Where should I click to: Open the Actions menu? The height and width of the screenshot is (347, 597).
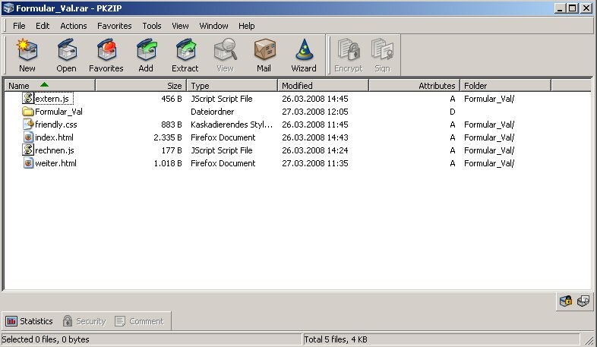point(74,26)
